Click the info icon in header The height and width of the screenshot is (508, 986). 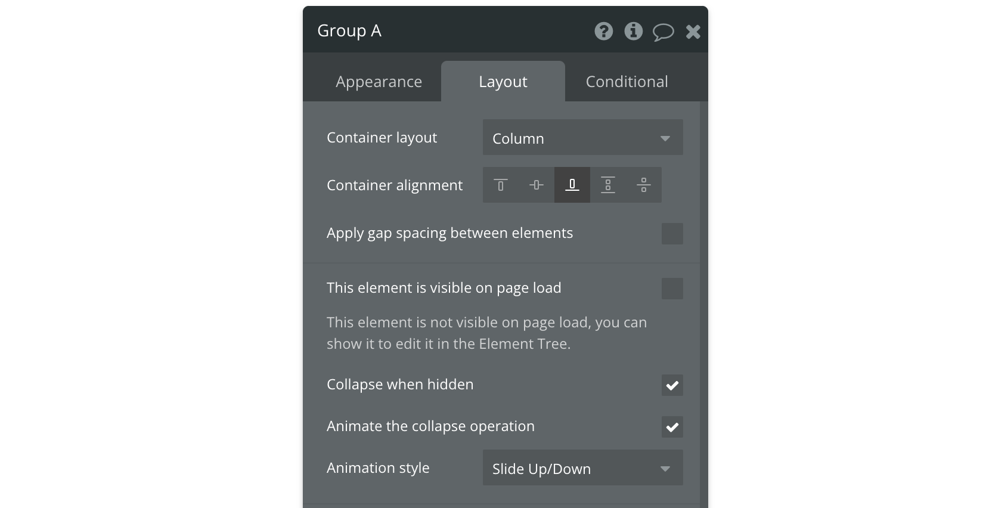pos(633,31)
